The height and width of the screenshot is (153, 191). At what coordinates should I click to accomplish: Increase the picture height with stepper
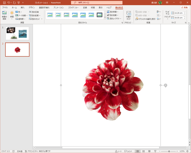184,12
